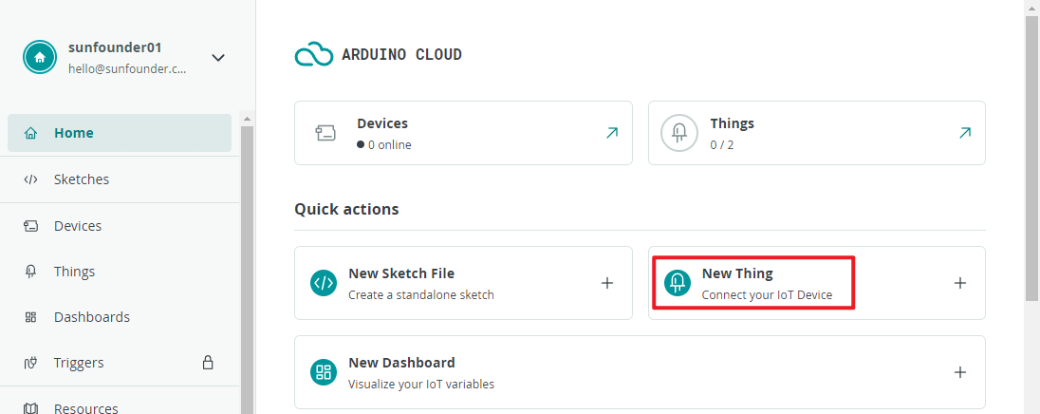Click the plus icon on New Thing

tap(959, 283)
